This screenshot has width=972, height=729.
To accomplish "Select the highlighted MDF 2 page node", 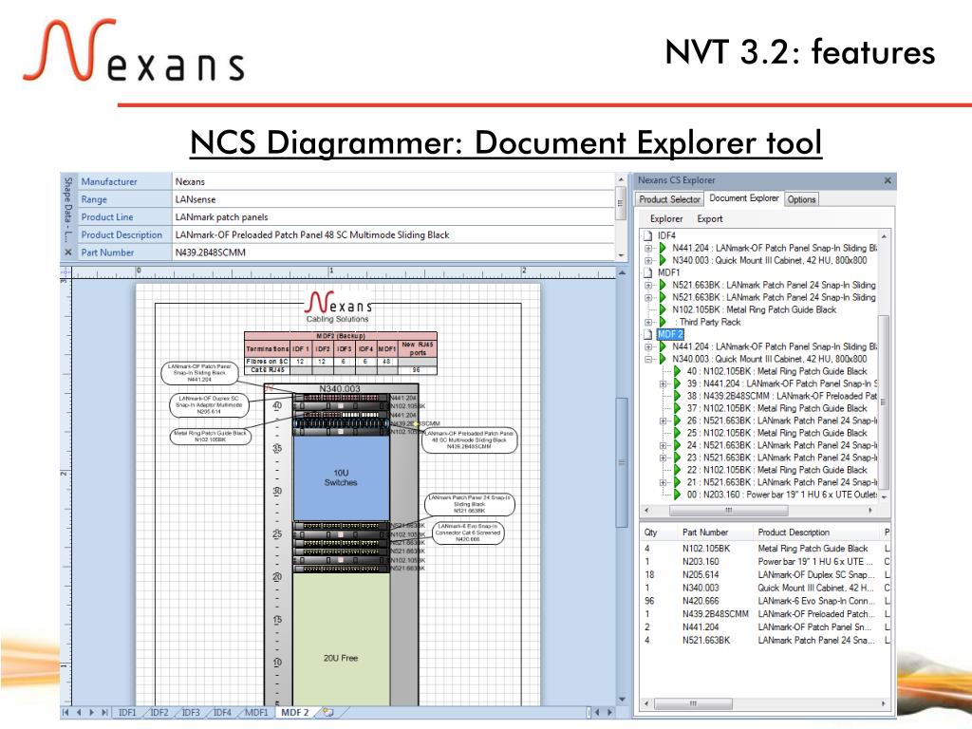I will pos(670,334).
